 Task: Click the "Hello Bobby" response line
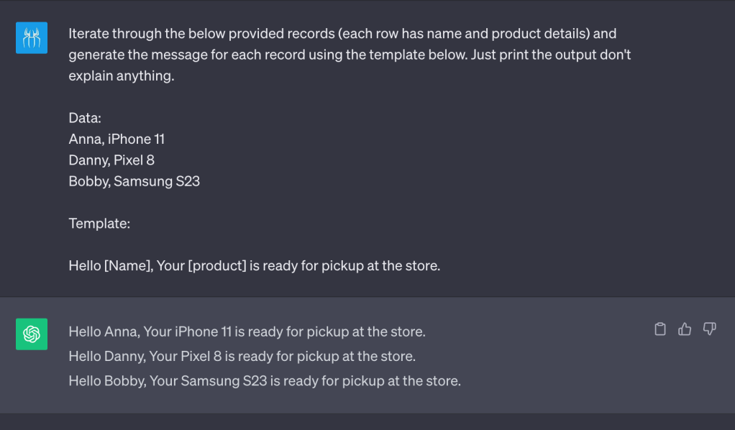click(x=264, y=381)
